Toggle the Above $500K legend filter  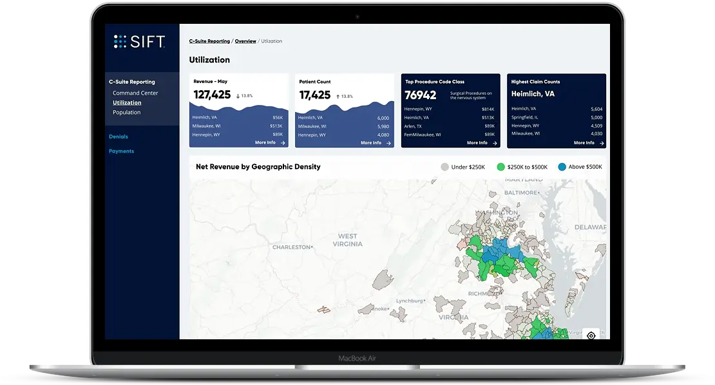point(562,167)
